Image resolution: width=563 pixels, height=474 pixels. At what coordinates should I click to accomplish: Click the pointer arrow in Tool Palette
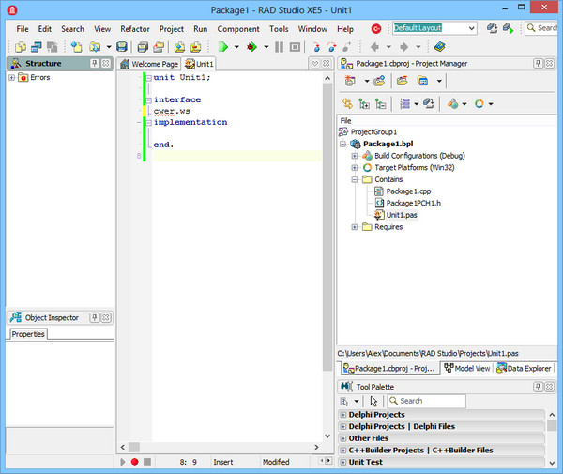[374, 401]
